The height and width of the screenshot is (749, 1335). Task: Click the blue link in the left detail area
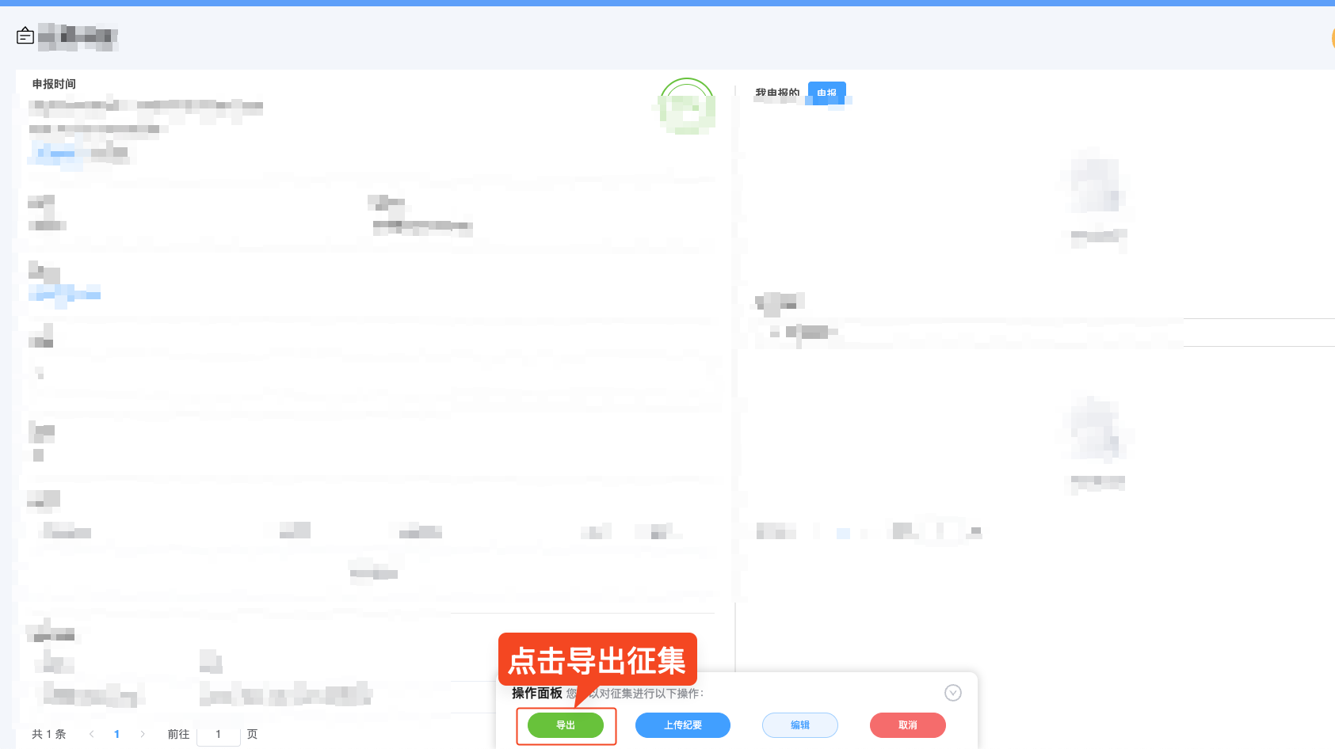pyautogui.click(x=65, y=294)
